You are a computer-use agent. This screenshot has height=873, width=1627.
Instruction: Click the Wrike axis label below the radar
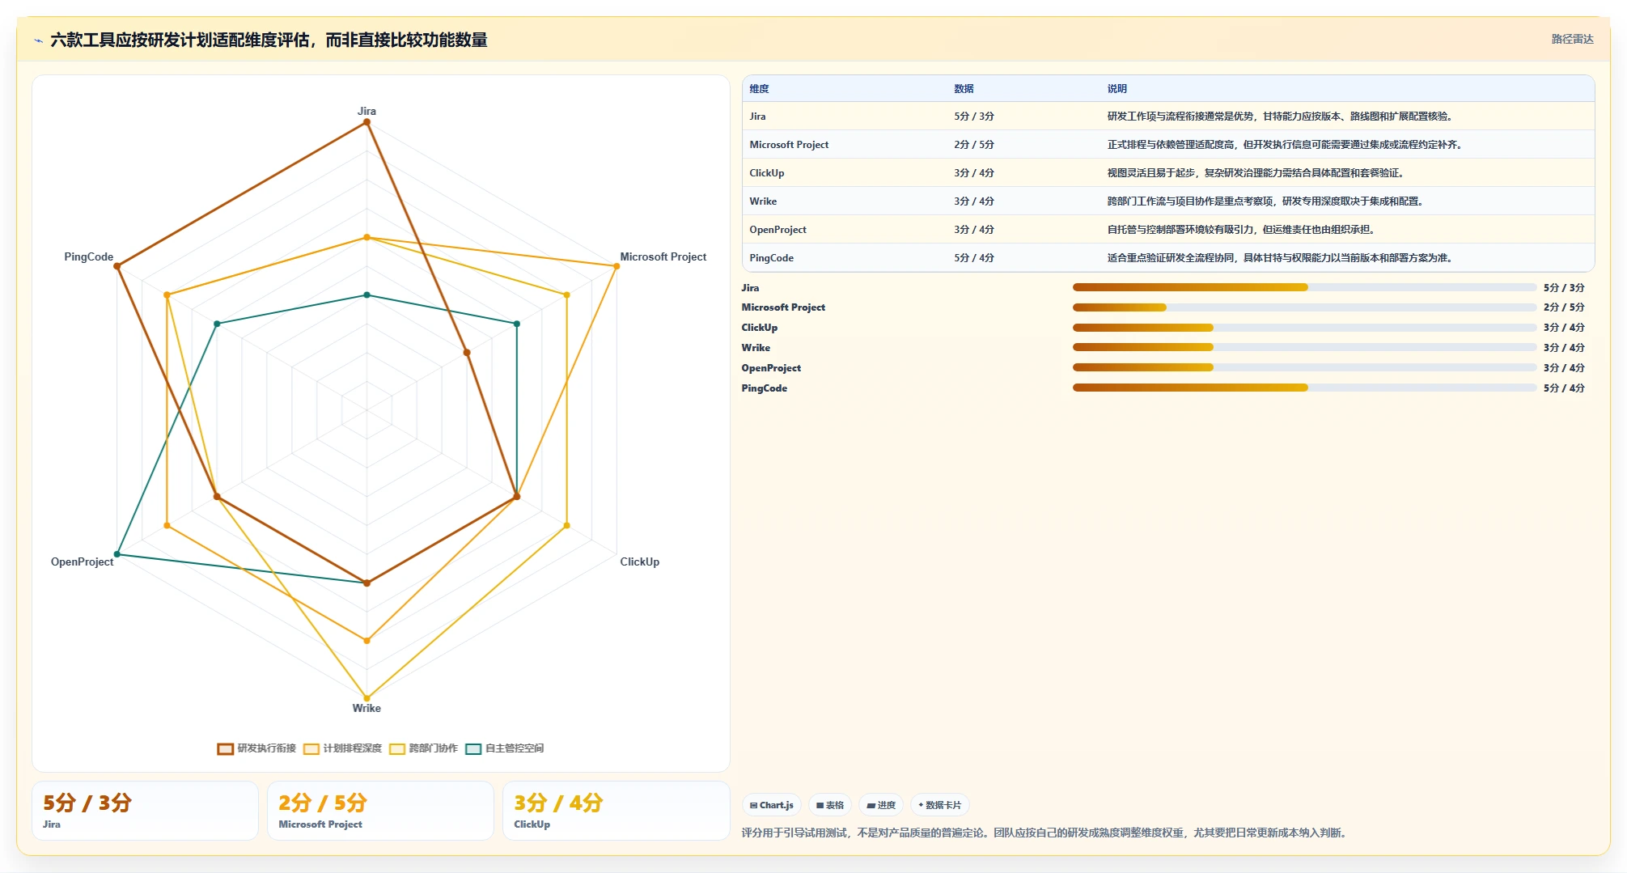(366, 708)
